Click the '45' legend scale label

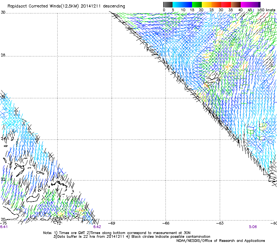250,10
